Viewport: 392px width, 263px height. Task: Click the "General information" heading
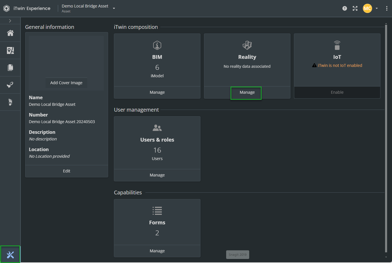[x=50, y=27]
